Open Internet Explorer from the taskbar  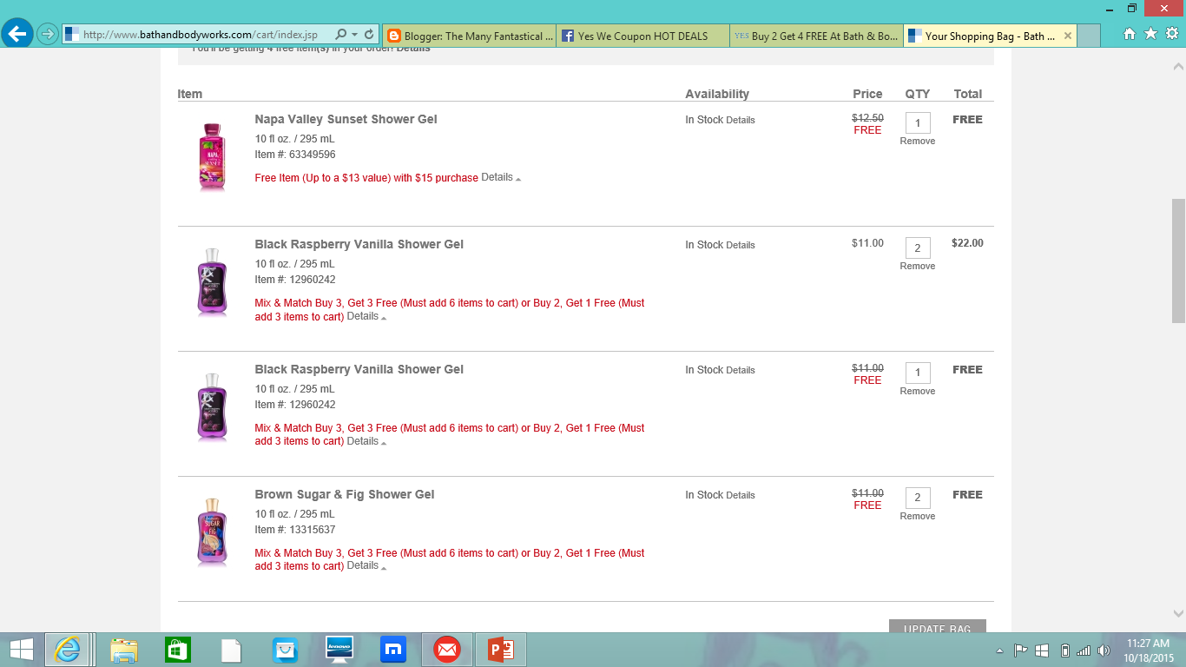point(67,650)
